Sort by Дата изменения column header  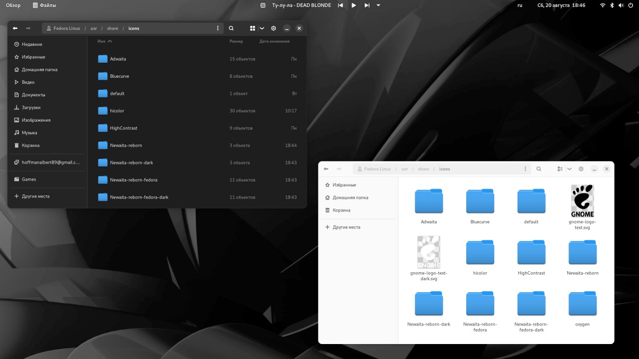pyautogui.click(x=274, y=41)
